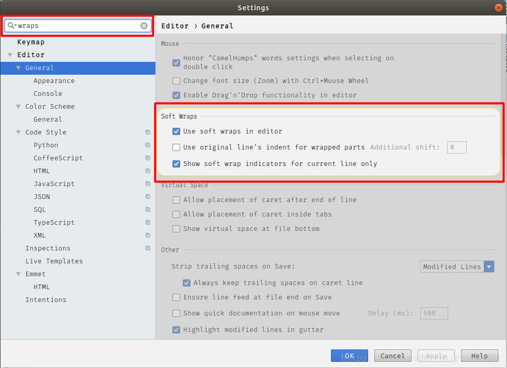Open Strip trailing spaces Modified Lines dropdown
The image size is (507, 368).
tap(457, 266)
